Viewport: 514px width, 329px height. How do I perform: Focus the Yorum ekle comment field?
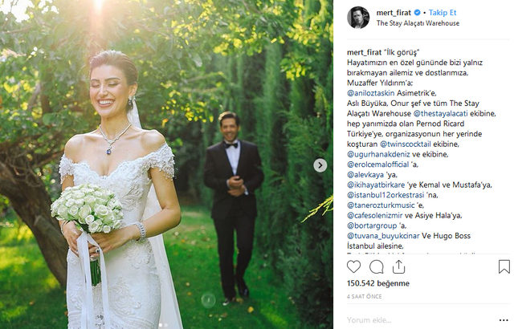point(419,320)
